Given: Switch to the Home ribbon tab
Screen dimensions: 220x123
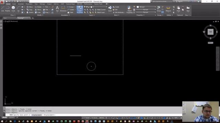Looking at the screenshot, I should coord(8,4).
